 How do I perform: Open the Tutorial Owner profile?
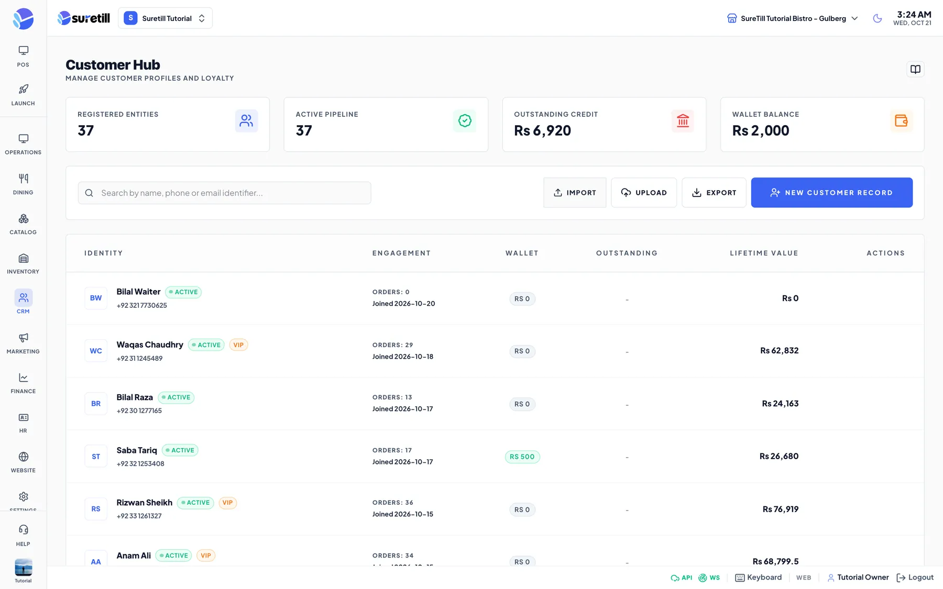pos(858,577)
